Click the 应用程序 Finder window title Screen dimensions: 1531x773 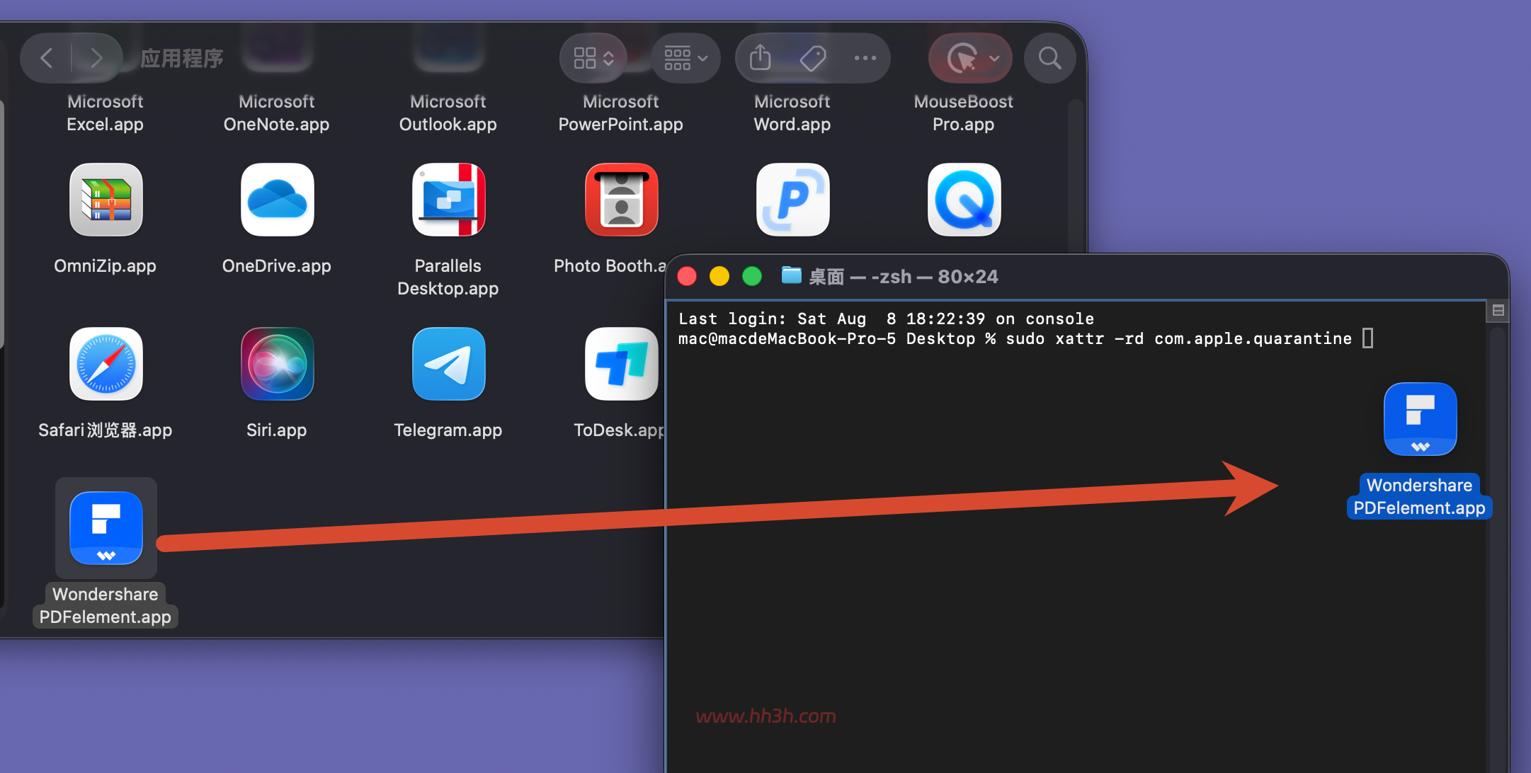182,58
